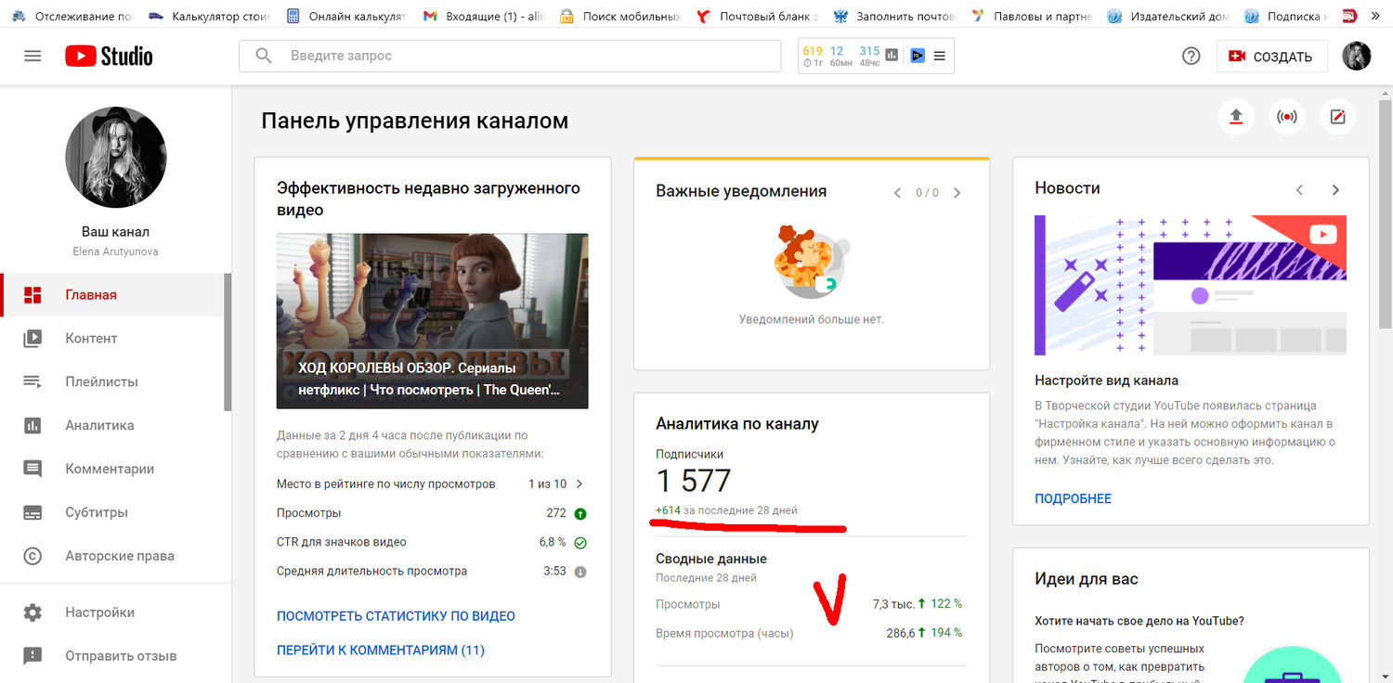Viewport: 1393px width, 683px height.
Task: Click the Новости banner image
Action: (1191, 286)
